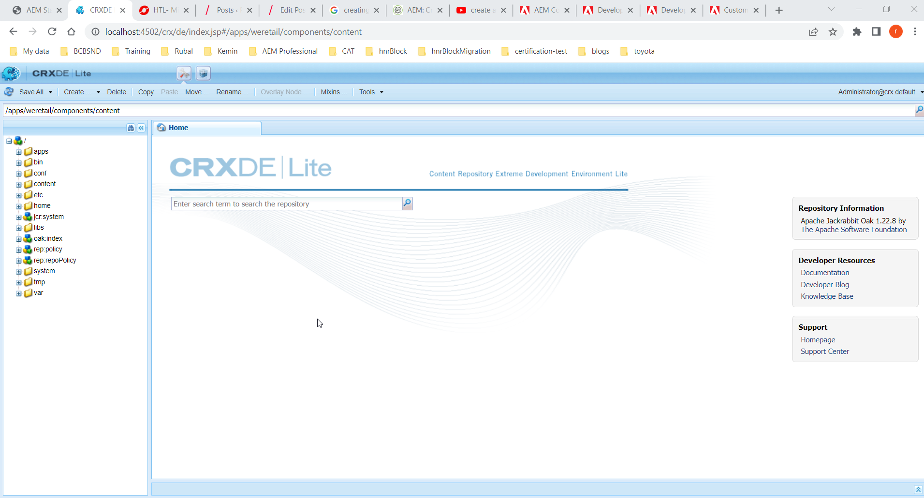Screen dimensions: 924x498
Task: Open the Tools dropdown menu
Action: point(371,92)
